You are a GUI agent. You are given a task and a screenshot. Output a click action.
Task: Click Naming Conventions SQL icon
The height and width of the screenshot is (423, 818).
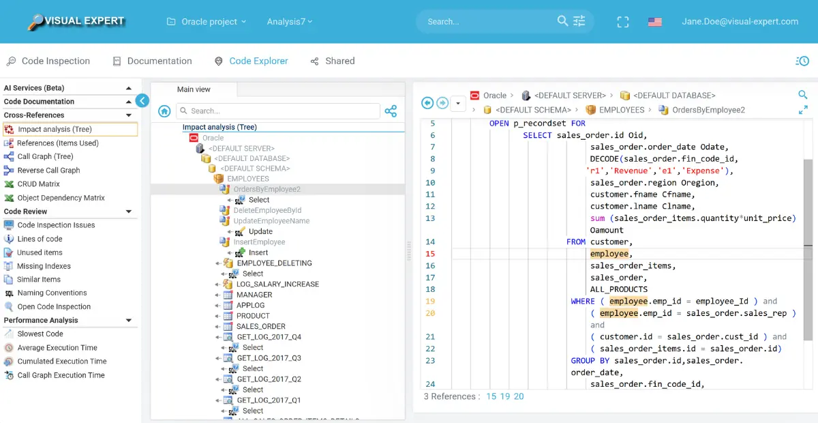(x=9, y=293)
